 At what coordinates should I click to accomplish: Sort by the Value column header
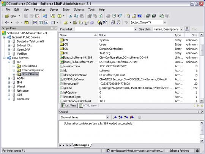(x=136, y=35)
